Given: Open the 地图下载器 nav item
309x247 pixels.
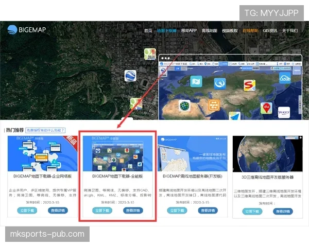Looking at the screenshot, I should 167,30.
